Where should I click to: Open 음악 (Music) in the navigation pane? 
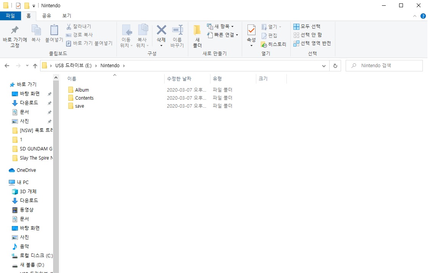tap(21, 246)
